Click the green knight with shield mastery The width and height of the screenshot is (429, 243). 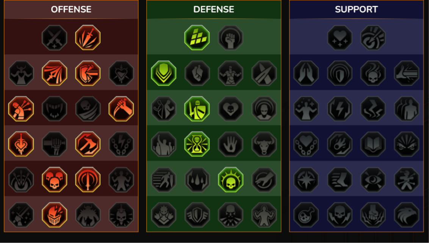(x=197, y=109)
